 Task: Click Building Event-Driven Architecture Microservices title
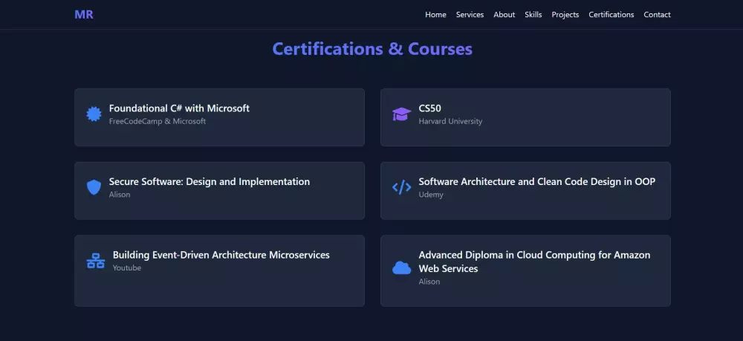pos(221,255)
